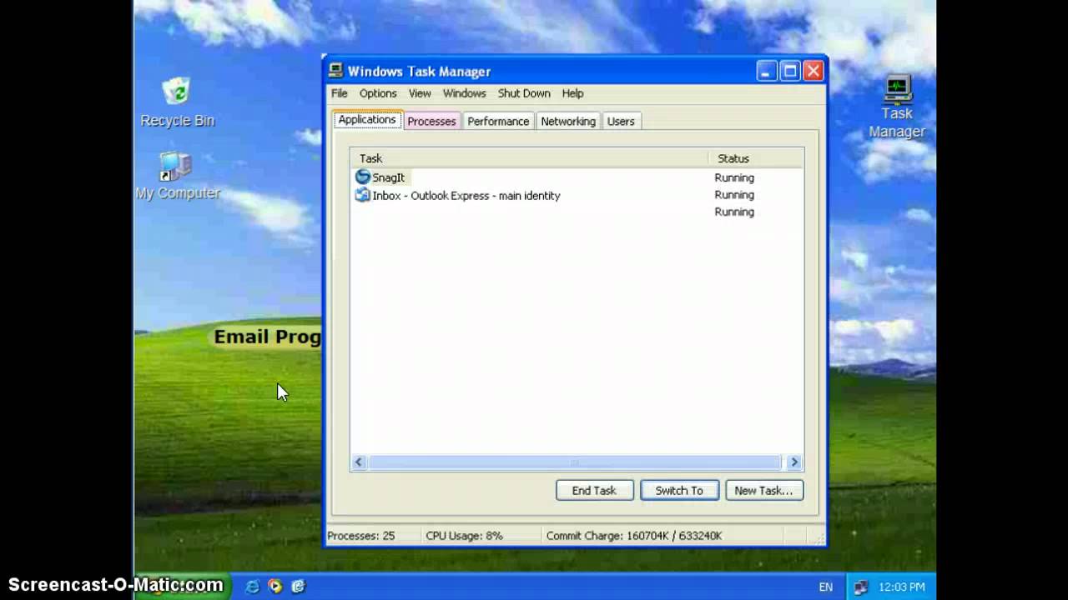The image size is (1068, 600).
Task: Maximize the Task Manager window
Action: point(789,71)
